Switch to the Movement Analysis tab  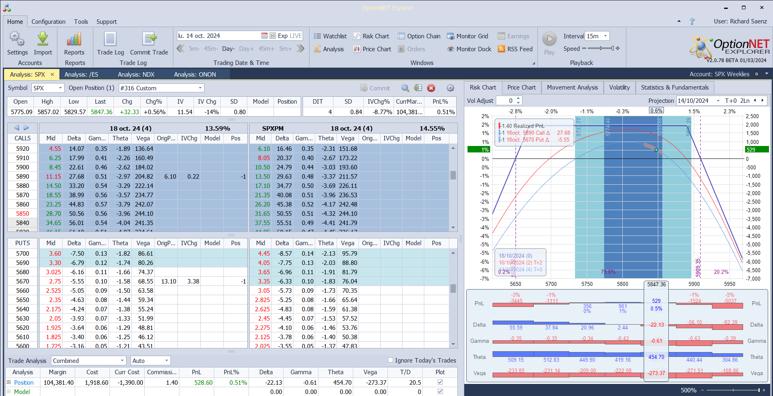(572, 88)
